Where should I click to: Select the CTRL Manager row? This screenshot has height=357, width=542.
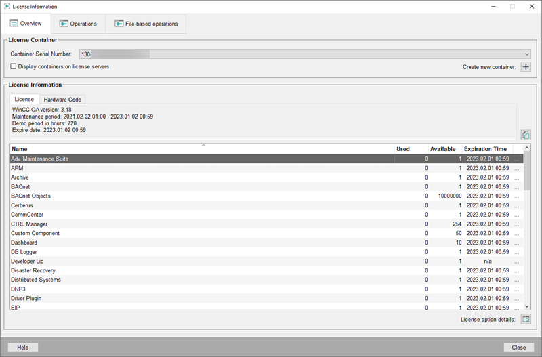[266, 224]
